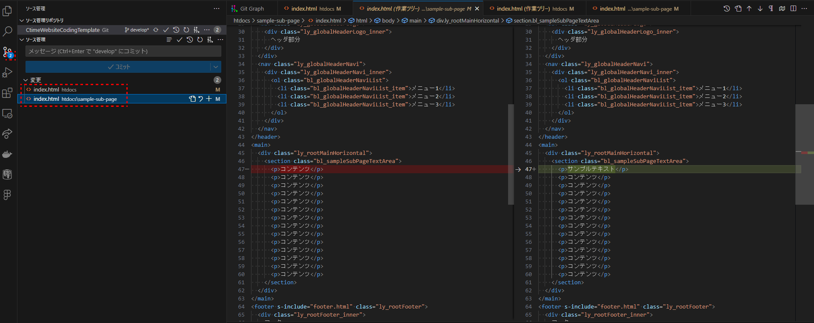
Task: Click the Extensions icon in activity bar
Action: click(x=7, y=93)
